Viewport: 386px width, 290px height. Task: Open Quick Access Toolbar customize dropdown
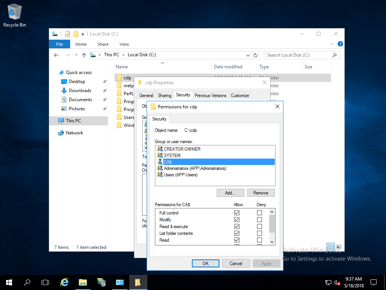click(83, 34)
